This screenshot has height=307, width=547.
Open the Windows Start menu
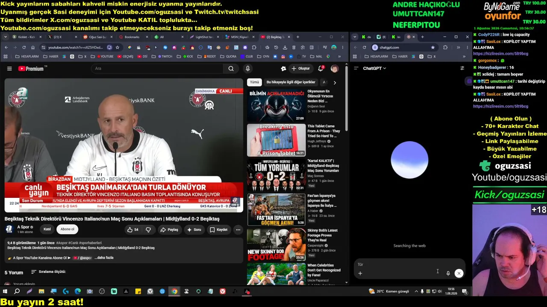pos(5,292)
